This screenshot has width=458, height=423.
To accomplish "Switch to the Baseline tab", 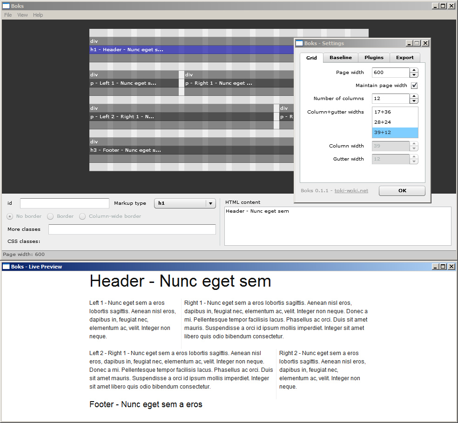I will coord(341,57).
